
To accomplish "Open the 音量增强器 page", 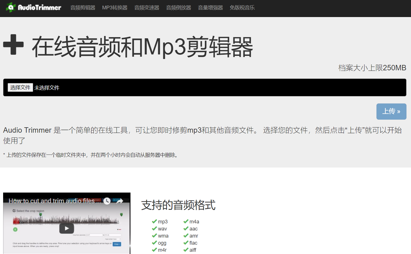I will click(x=210, y=8).
